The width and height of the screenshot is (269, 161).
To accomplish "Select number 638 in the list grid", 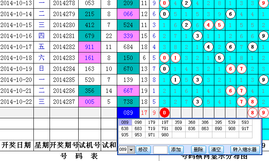I will [x=125, y=128].
